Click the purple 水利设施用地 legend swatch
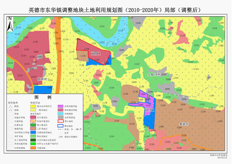The height and width of the screenshot is (164, 232). coord(61,106)
